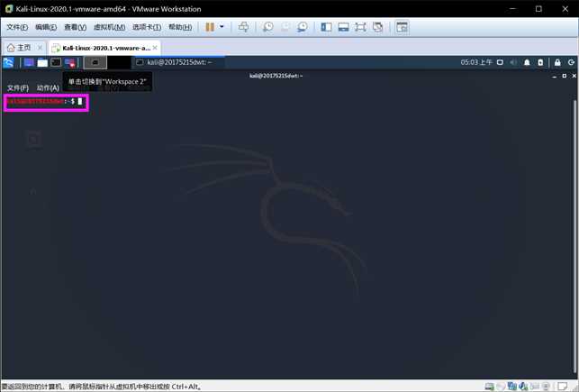The height and width of the screenshot is (392, 579).
Task: Launch the terminal emulator icon in Kali panel
Action: 56,62
